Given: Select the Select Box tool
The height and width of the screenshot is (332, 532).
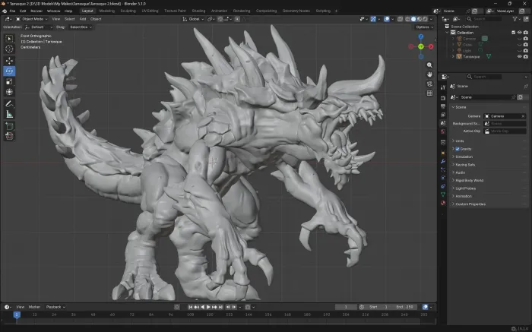Looking at the screenshot, I should pos(9,39).
